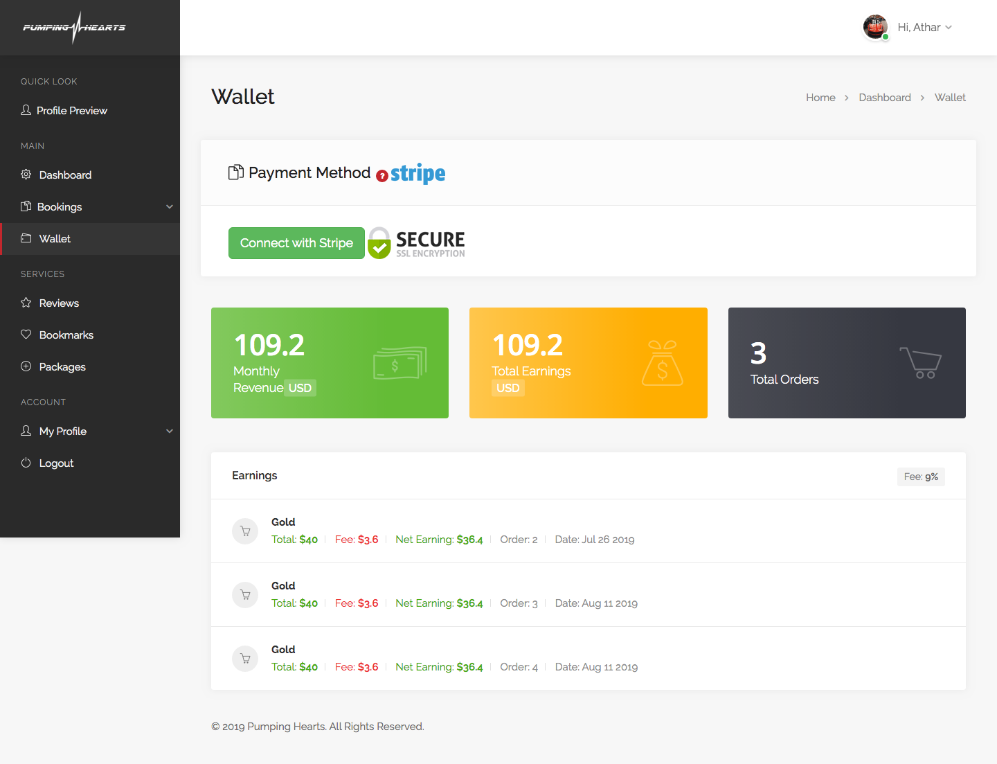Click the USD badge on Total Earnings
Screen dimensions: 997x764
click(508, 388)
